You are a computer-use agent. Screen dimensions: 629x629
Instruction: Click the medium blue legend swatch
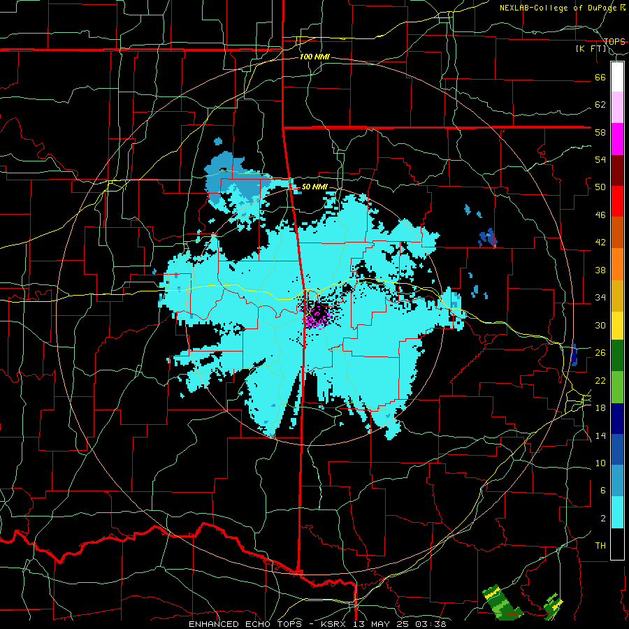(x=617, y=449)
